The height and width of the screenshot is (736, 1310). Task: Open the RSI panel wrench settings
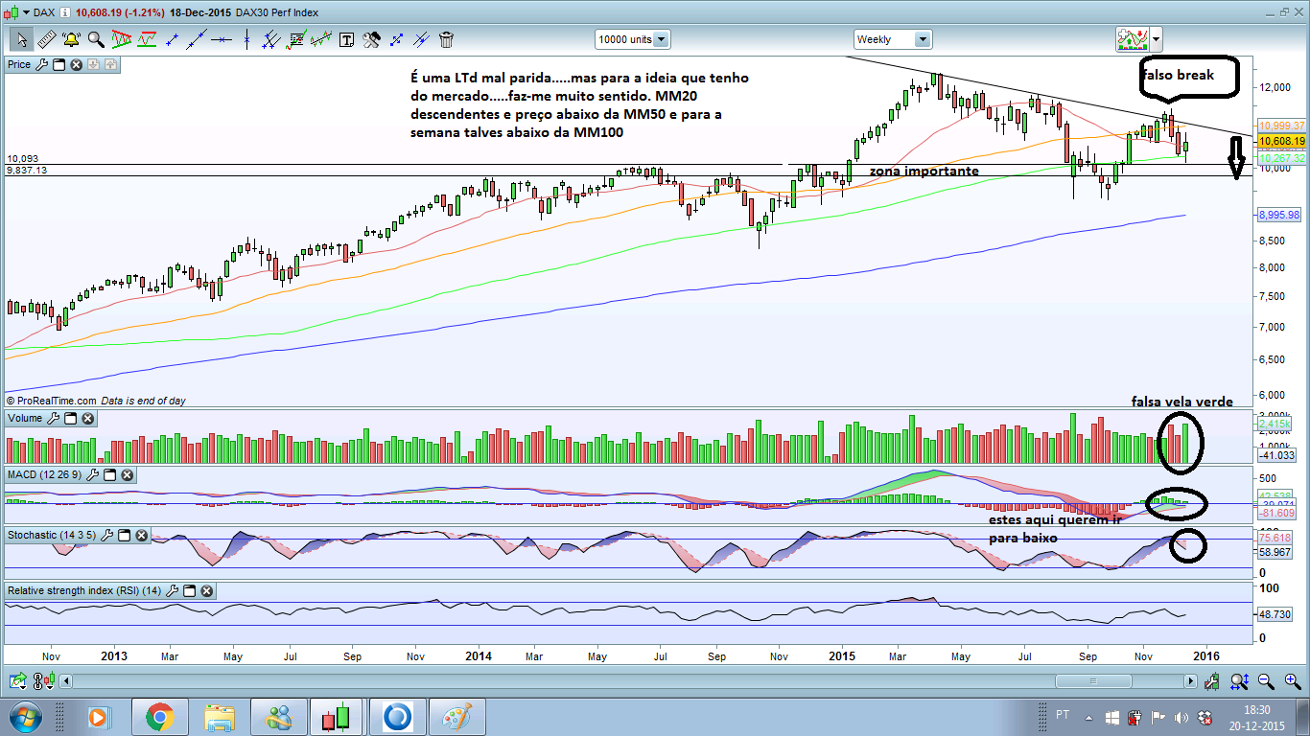click(x=173, y=591)
